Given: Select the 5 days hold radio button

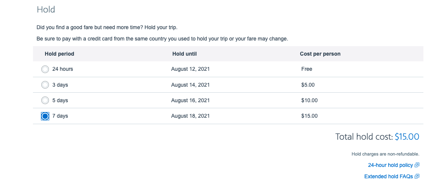Looking at the screenshot, I should pyautogui.click(x=45, y=100).
